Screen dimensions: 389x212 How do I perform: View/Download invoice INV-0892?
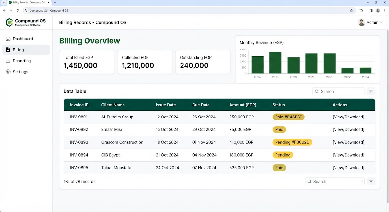pos(348,129)
